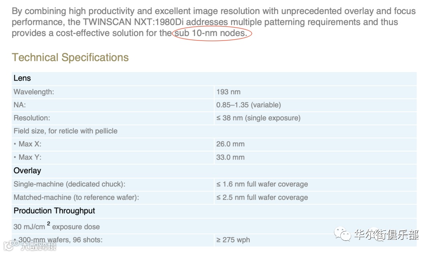Select ≤ 2.5 nm full wafer coverage

point(262,198)
